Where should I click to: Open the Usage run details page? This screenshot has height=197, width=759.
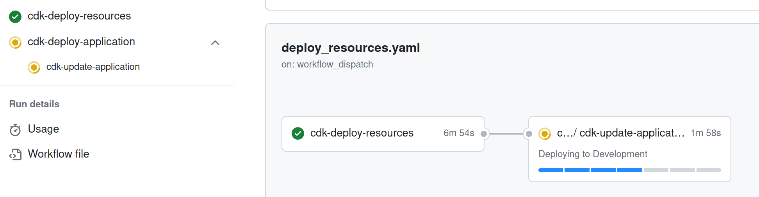pos(43,129)
